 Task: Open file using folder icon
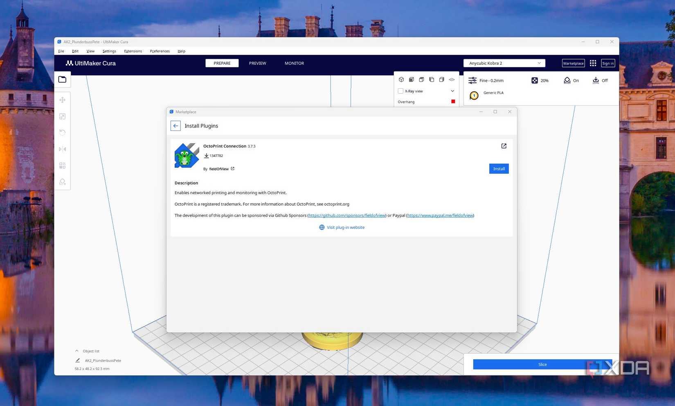[62, 79]
